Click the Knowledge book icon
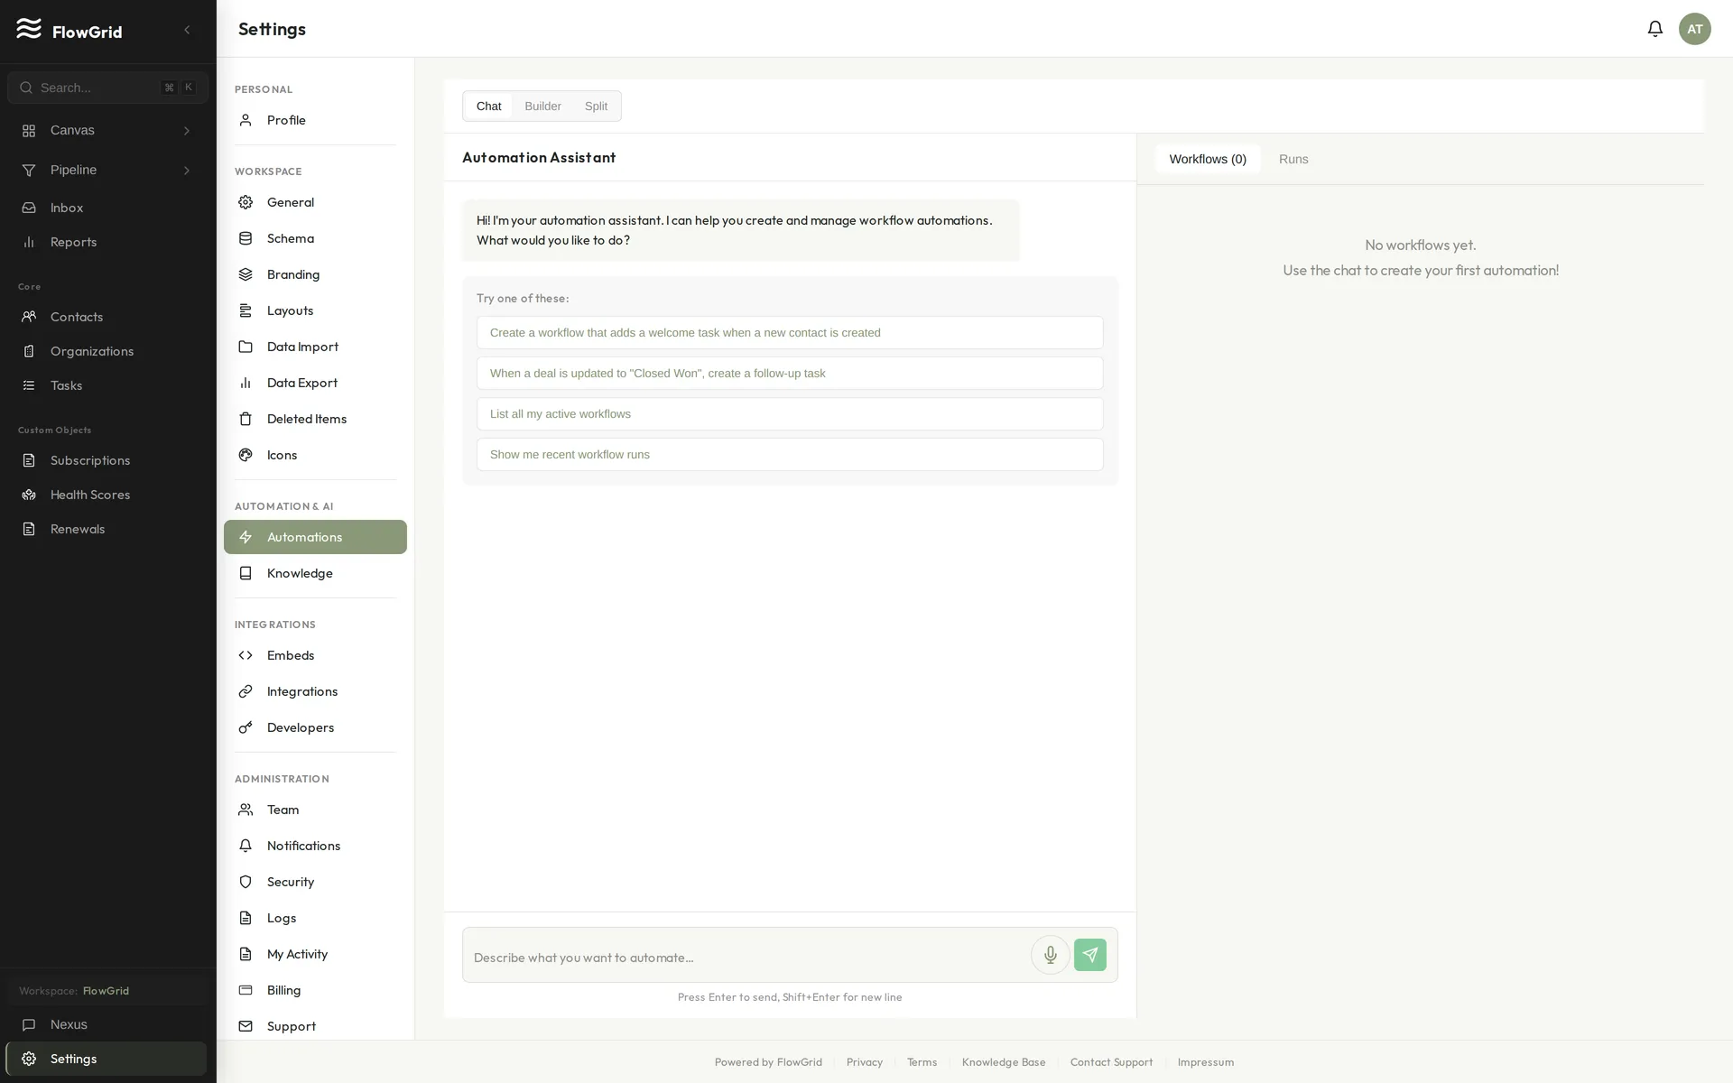 (246, 573)
